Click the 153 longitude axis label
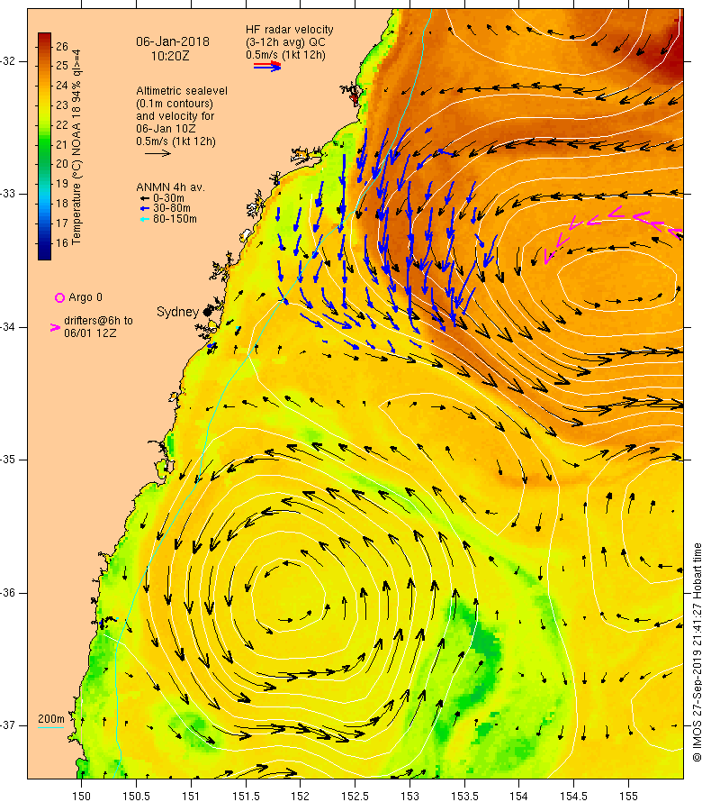This screenshot has height=802, width=702. [409, 797]
